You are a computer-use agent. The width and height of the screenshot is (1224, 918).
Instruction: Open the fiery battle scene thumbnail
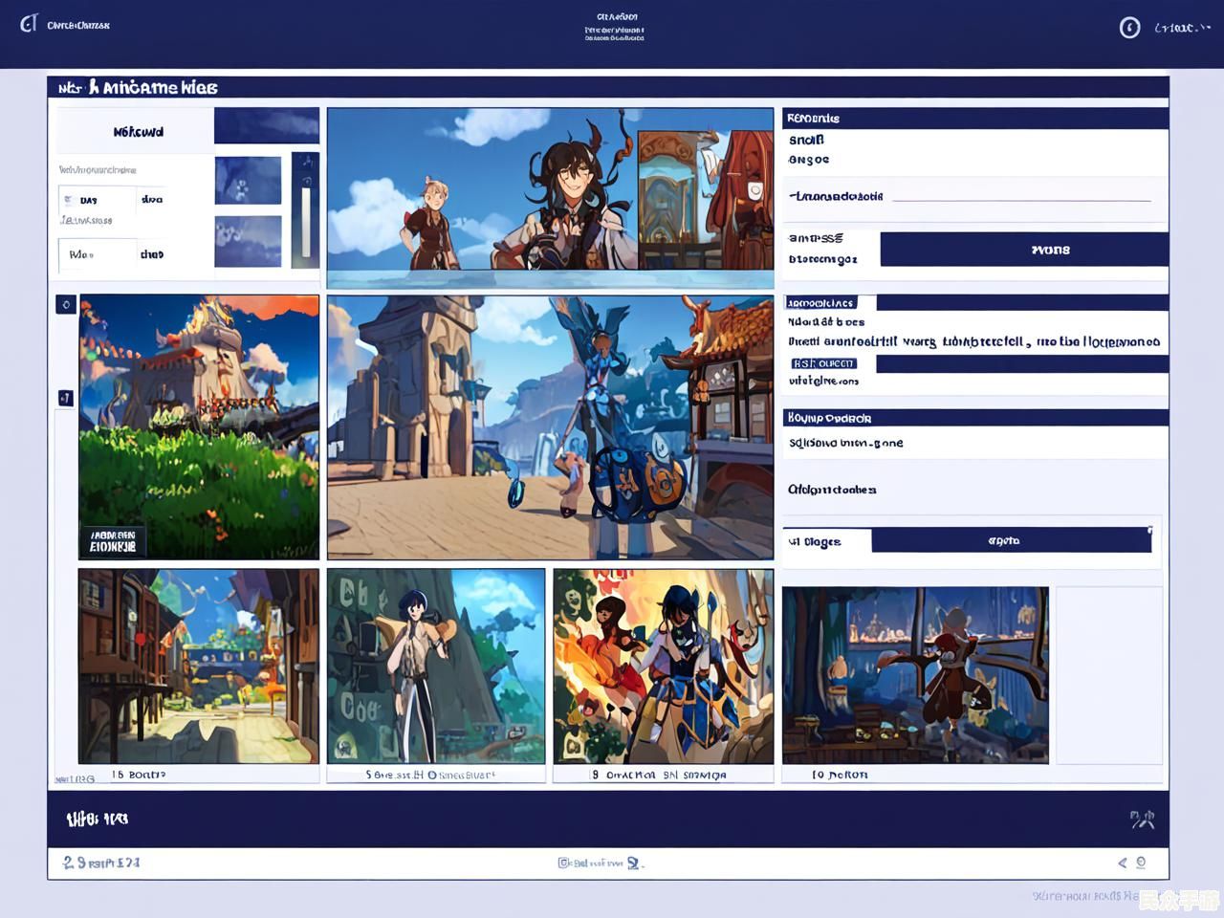click(x=663, y=666)
